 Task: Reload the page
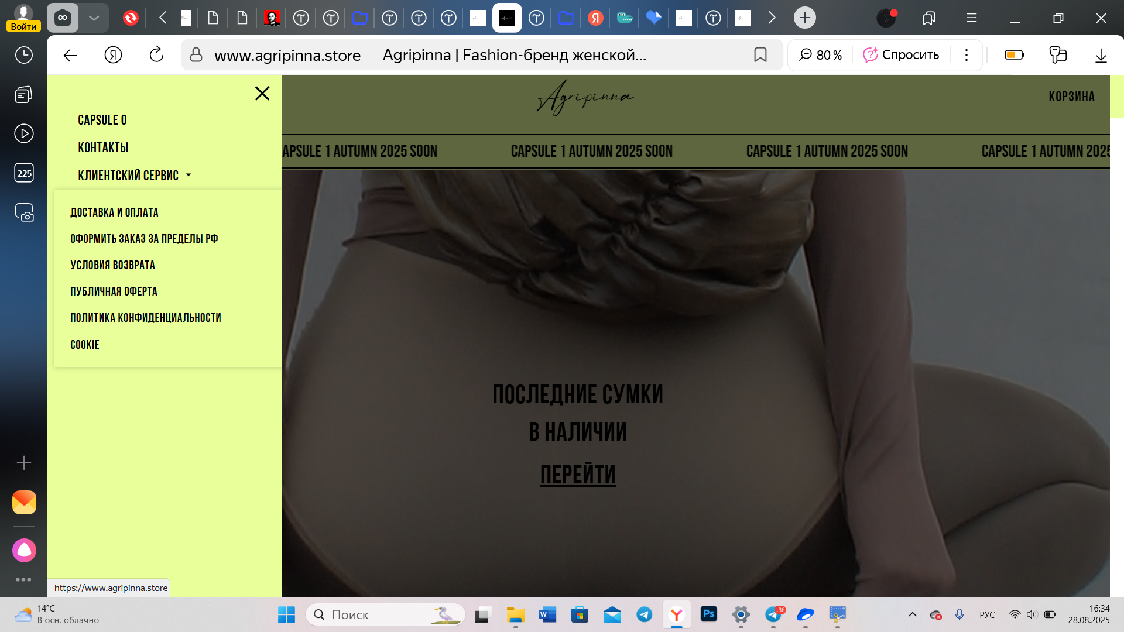[x=156, y=55]
